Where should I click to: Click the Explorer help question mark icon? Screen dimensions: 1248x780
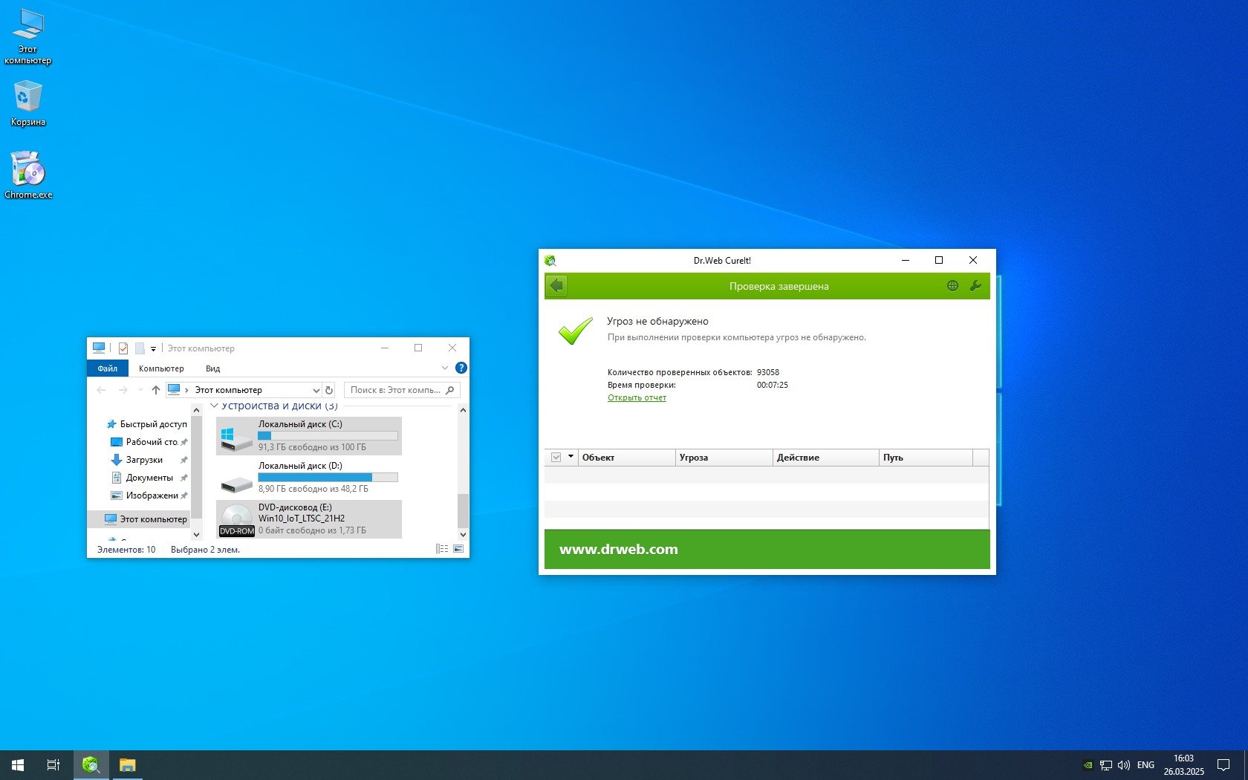[x=461, y=368]
